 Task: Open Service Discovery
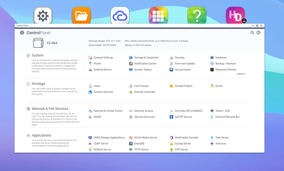click(x=142, y=117)
